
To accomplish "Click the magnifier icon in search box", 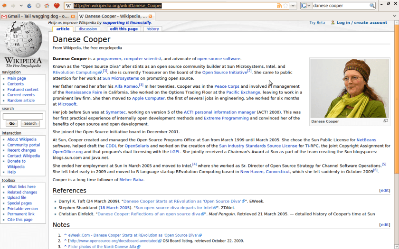I will point(372,6).
